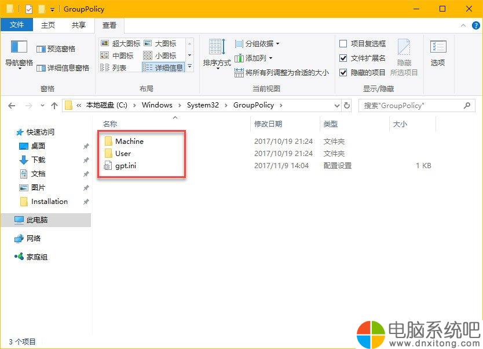Click the Up directory arrow
The image size is (483, 349).
[54, 106]
